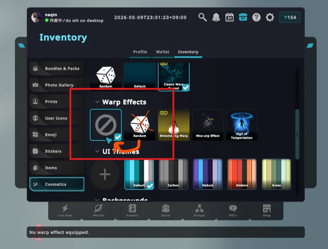Collapse the UI Themes section
Viewport: 328px width, 249px height.
click(x=97, y=152)
